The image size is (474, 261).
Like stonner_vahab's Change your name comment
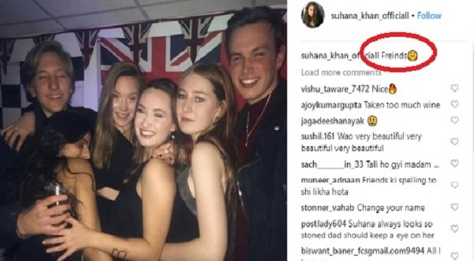(x=454, y=207)
